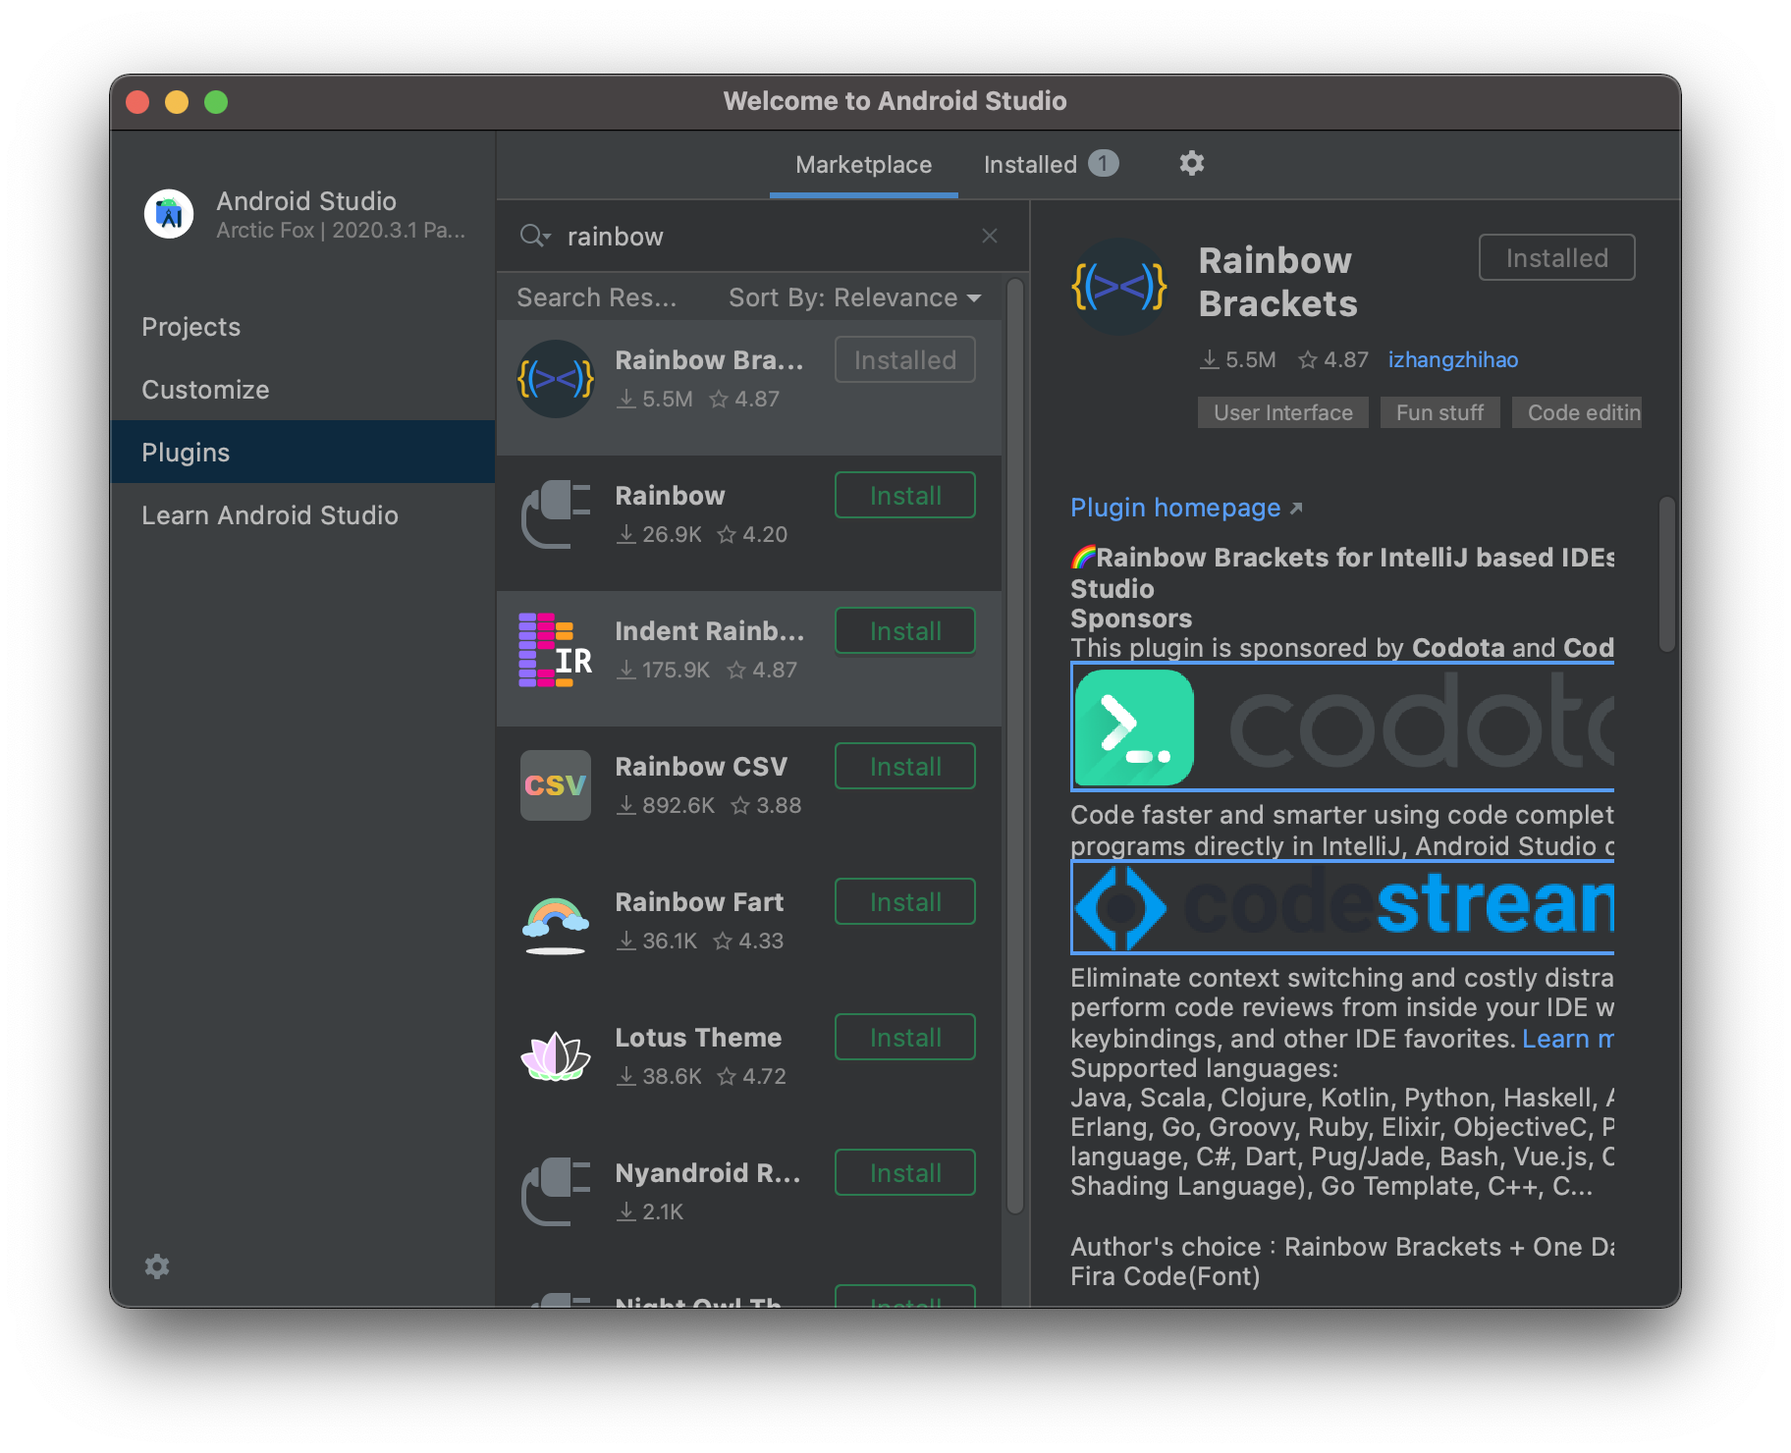Click the Lotus Theme flower icon
The image size is (1791, 1453).
(556, 1056)
